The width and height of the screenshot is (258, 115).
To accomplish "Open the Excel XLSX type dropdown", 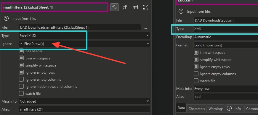I will coord(84,36).
